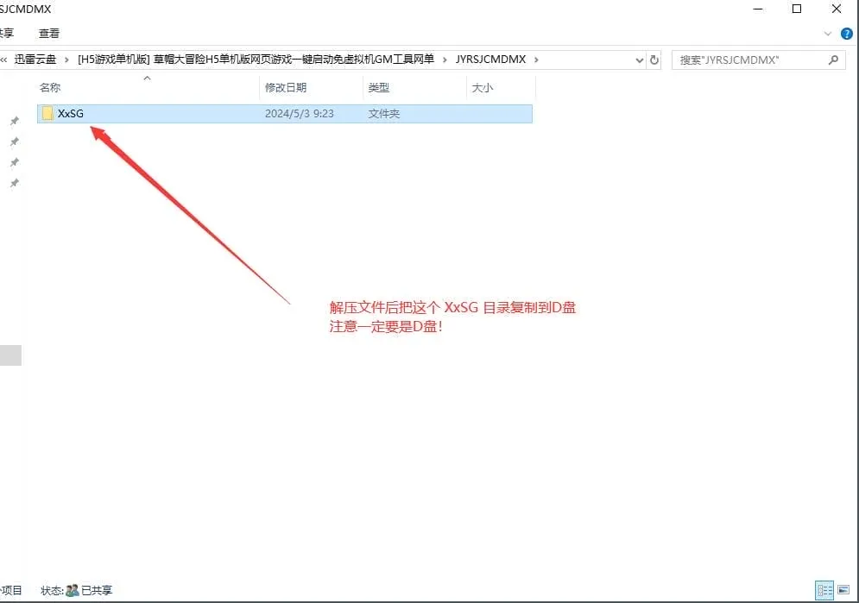The image size is (859, 603).
Task: Click the shared users status icon
Action: [73, 590]
